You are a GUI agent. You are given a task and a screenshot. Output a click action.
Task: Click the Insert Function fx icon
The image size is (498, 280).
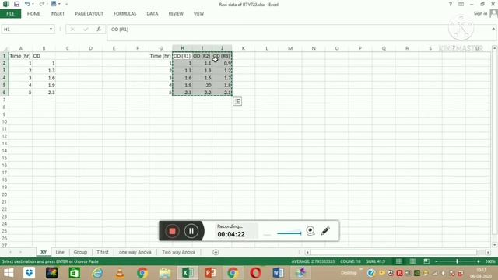click(99, 30)
